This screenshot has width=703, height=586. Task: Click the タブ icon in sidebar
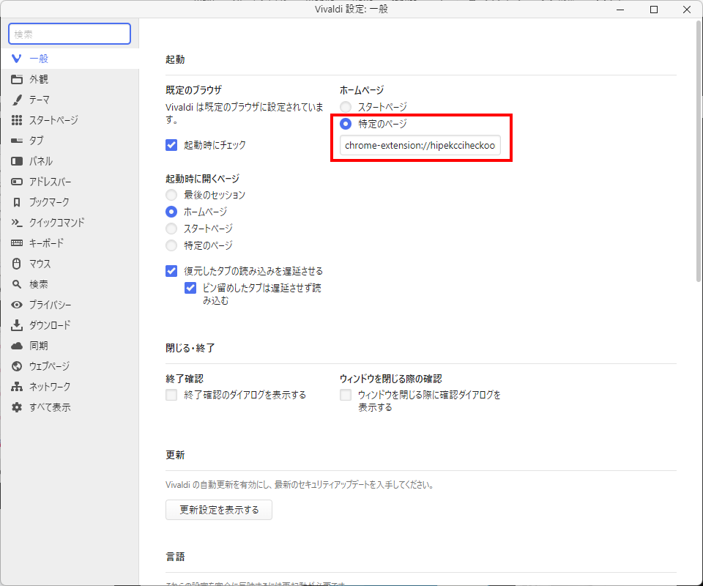(x=17, y=141)
